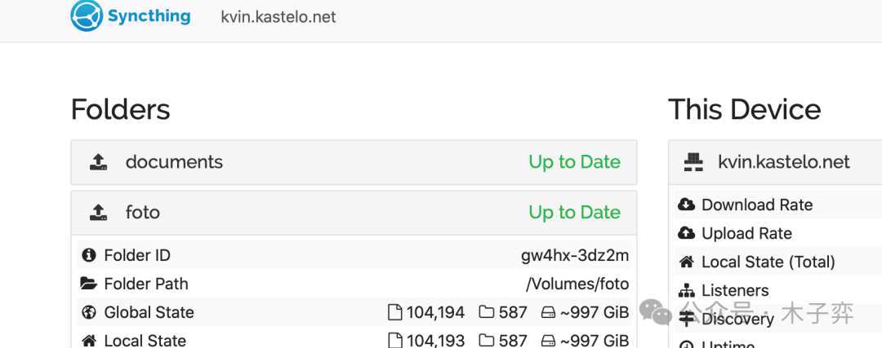Viewport: 882px width, 348px height.
Task: Click the upload icon beside documents folder
Action: 98,162
